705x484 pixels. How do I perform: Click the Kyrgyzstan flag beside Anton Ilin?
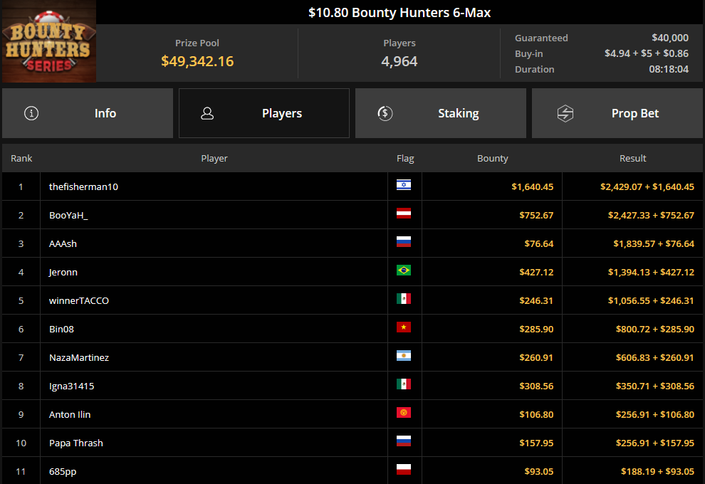point(405,413)
